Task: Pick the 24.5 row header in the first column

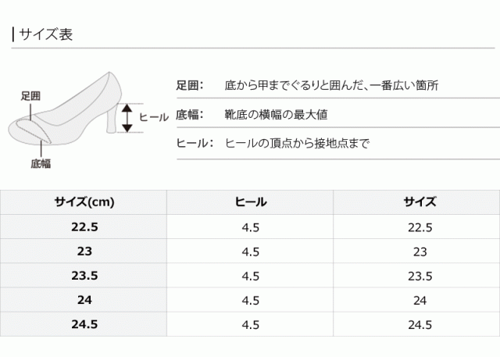Action: point(84,323)
